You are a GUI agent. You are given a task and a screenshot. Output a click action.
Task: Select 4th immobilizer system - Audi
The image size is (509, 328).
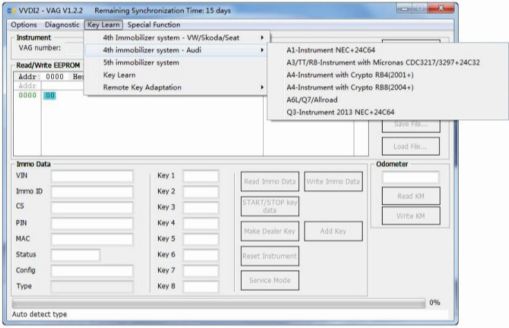click(x=177, y=50)
